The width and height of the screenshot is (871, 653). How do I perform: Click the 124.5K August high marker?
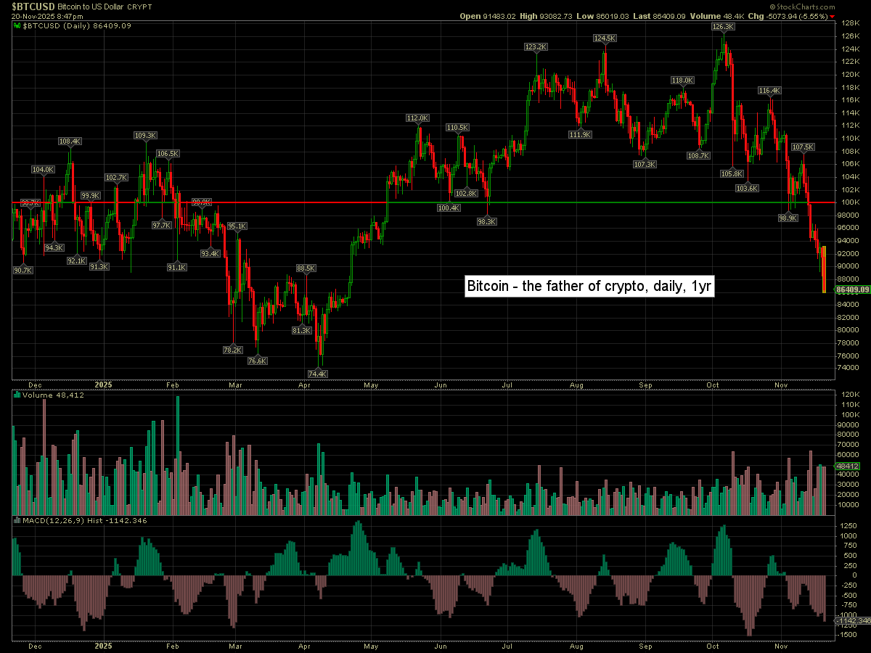(x=604, y=38)
